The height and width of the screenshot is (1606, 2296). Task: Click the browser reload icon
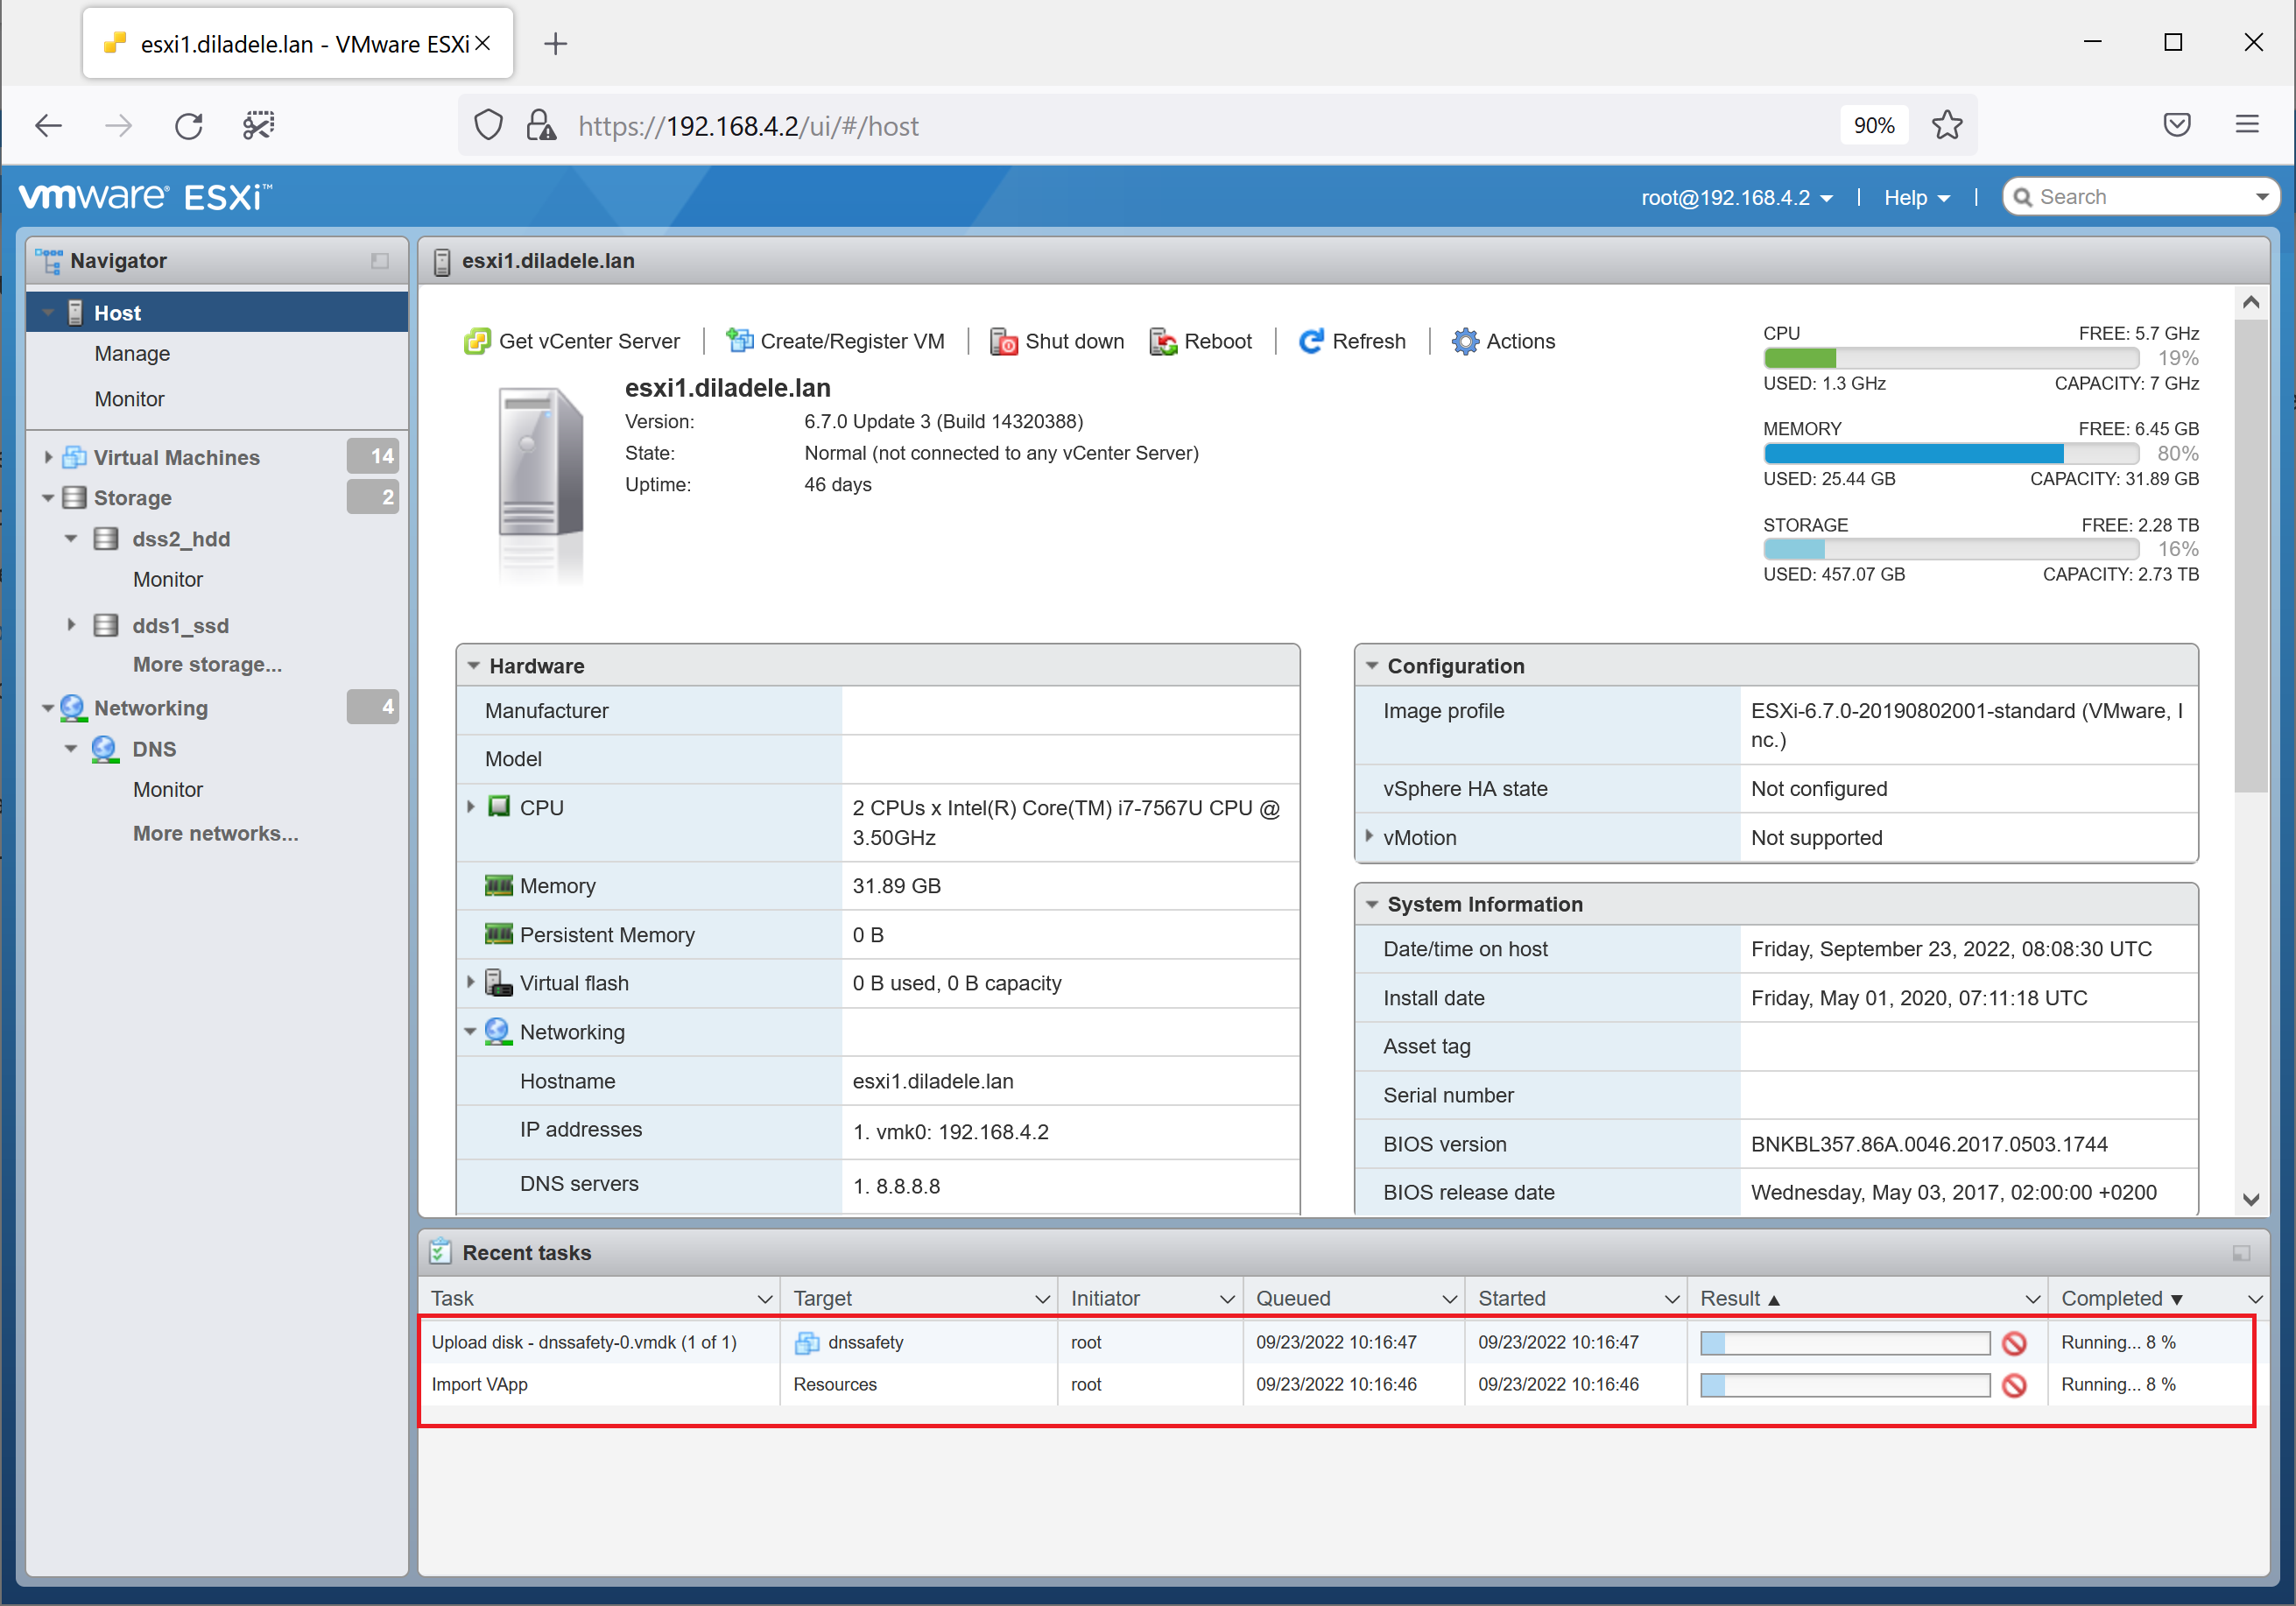189,126
